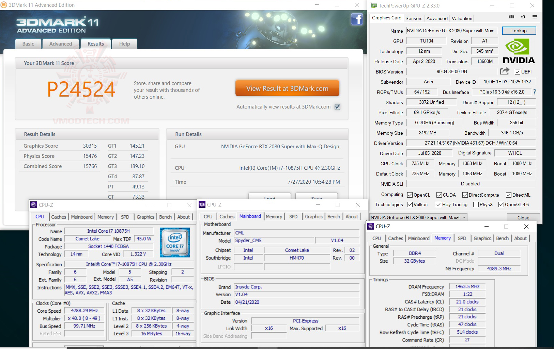The height and width of the screenshot is (349, 554).
Task: Click the Memory Size value 8192 MB
Action: (428, 133)
